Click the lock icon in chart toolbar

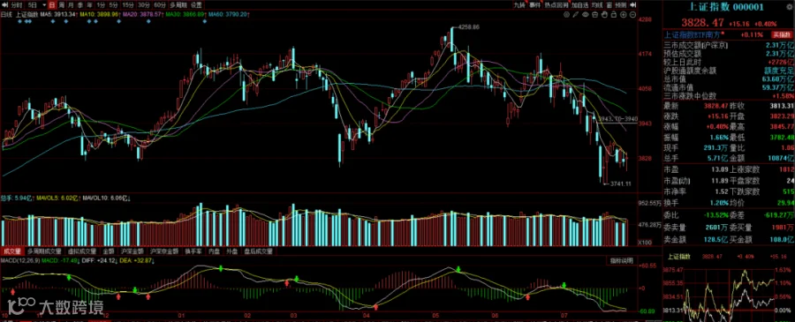pyautogui.click(x=614, y=15)
